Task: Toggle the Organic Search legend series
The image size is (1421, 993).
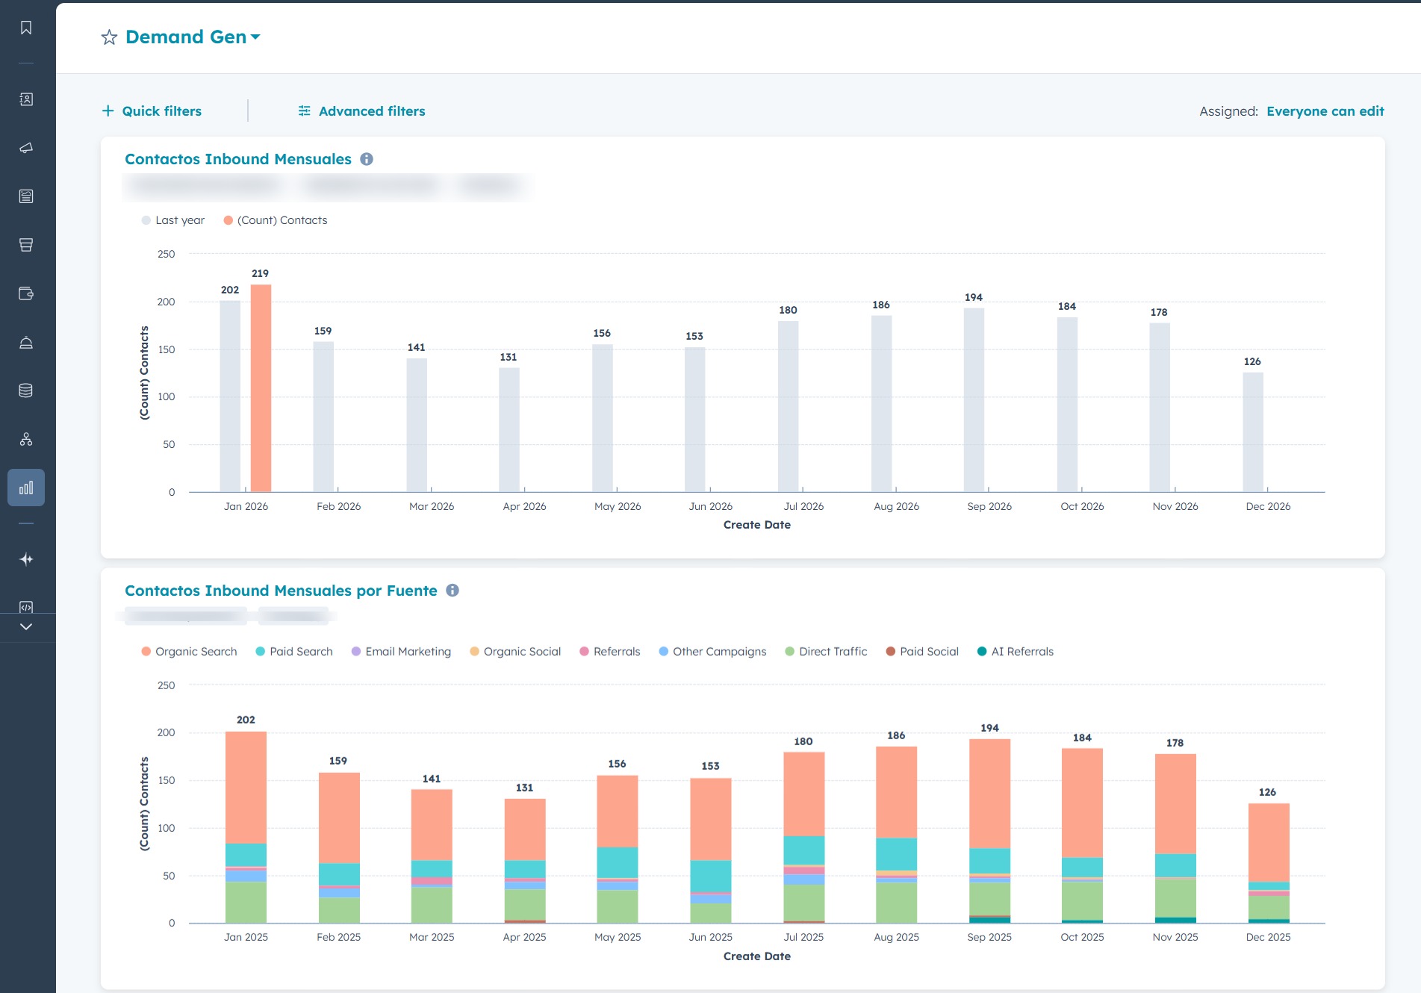Action: (189, 652)
